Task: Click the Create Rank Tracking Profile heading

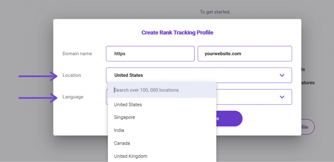Action: tap(178, 33)
